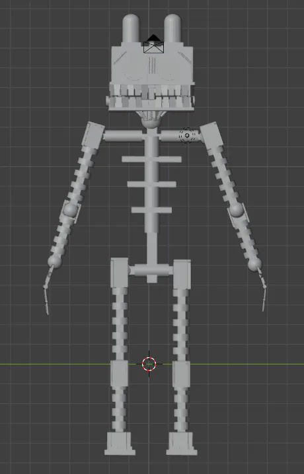
Task: Select the left cylindrical ear
Action: [131, 29]
